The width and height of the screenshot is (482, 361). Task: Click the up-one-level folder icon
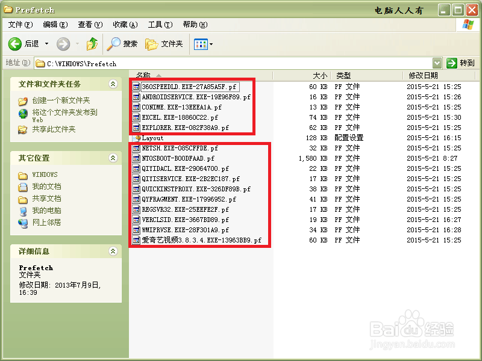[x=91, y=43]
